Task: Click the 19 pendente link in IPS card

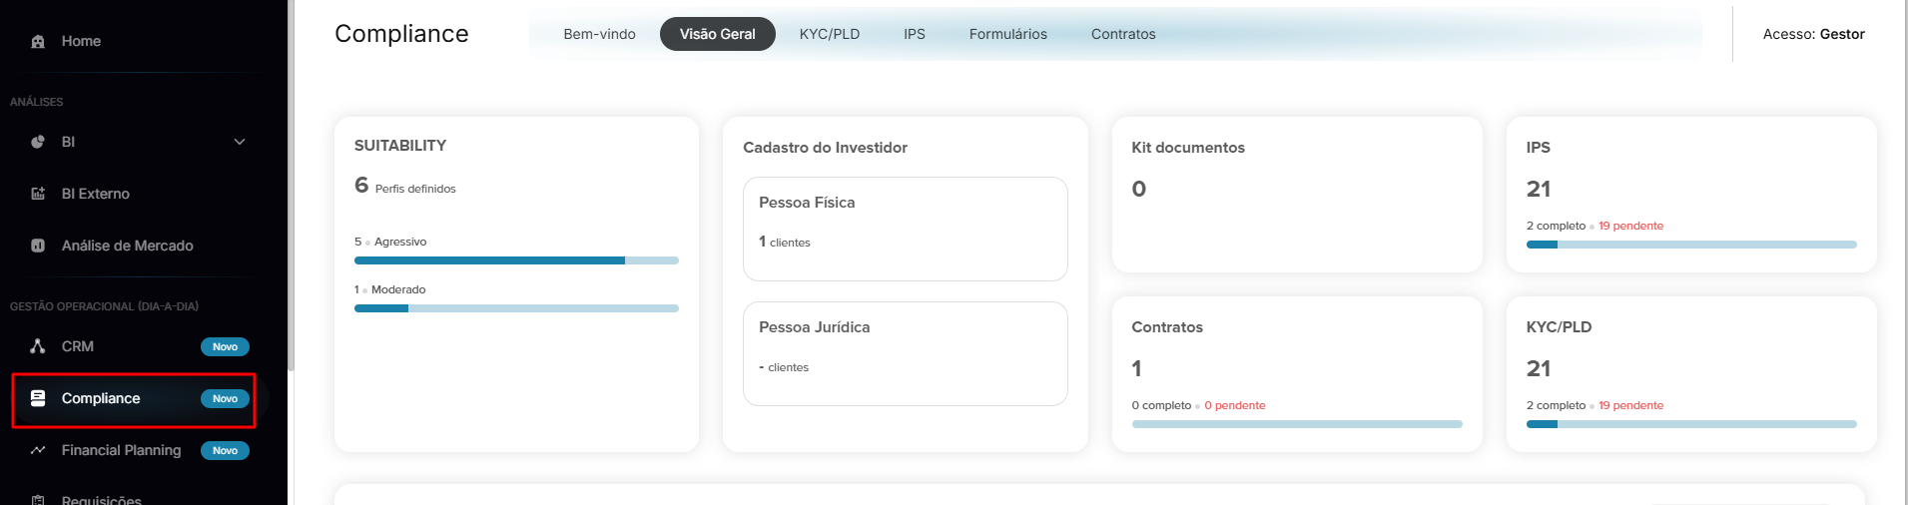Action: [1630, 226]
